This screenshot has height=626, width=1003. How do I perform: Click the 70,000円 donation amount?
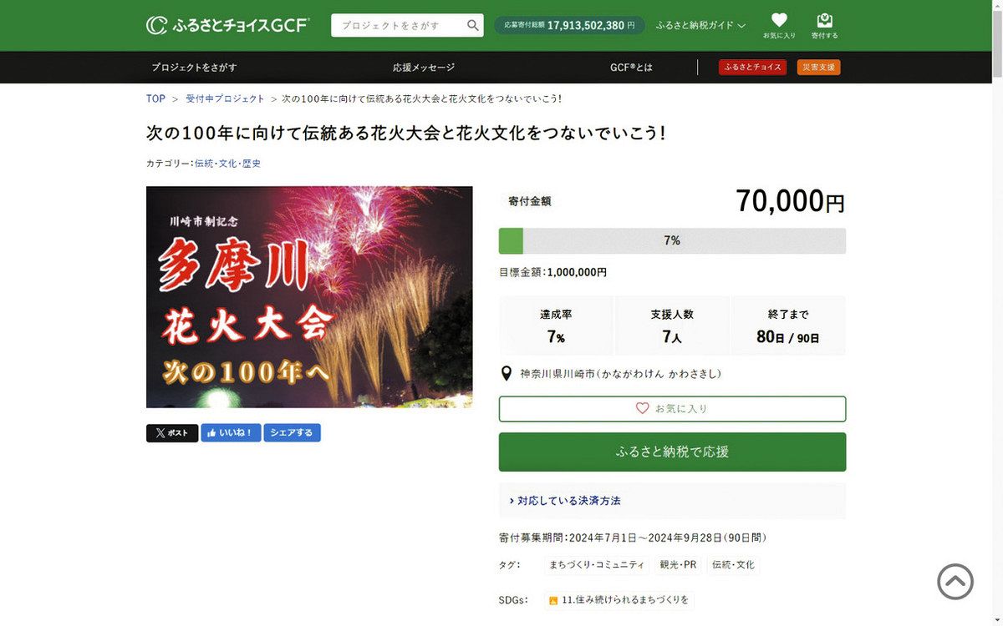(x=790, y=201)
